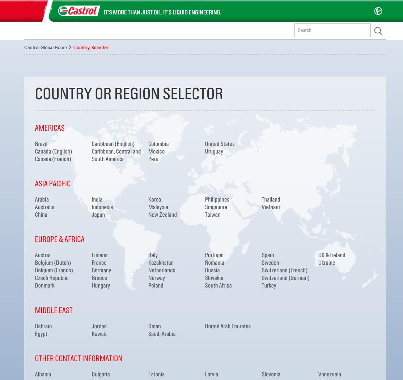The image size is (403, 380).
Task: Choose Kazakhstan
Action: 161,263
